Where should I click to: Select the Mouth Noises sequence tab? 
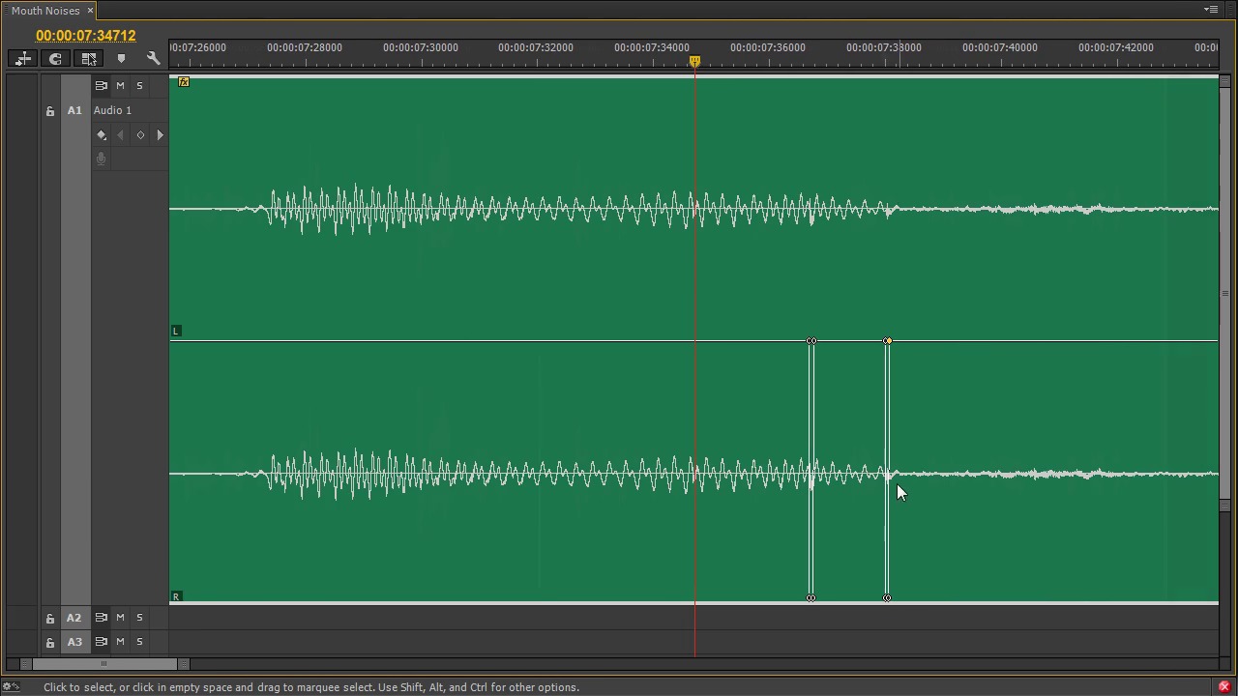click(x=45, y=11)
